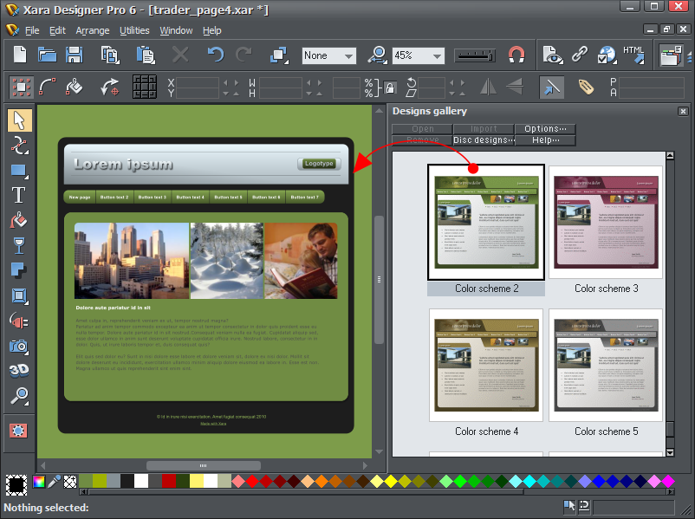Image resolution: width=695 pixels, height=519 pixels.
Task: Open the color editor rainbow icon
Action: pyautogui.click(x=39, y=482)
